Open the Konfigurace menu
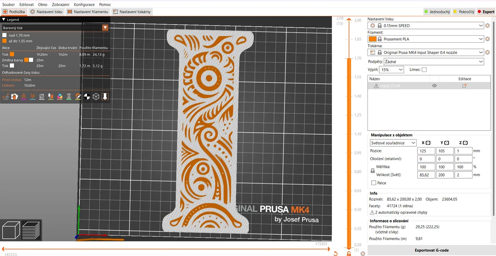Viewport: 496px width, 256px height. click(84, 5)
